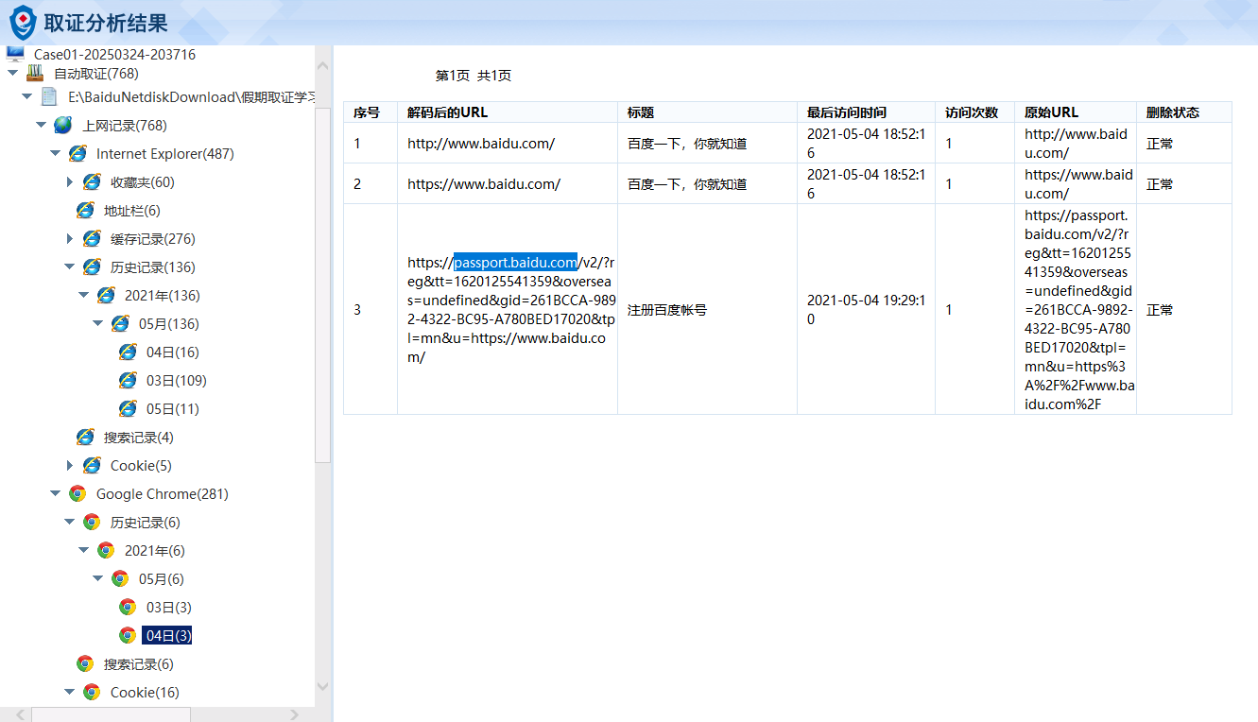Click the computer icon for Case01-20250324-203716
1258x722 pixels.
coord(15,54)
